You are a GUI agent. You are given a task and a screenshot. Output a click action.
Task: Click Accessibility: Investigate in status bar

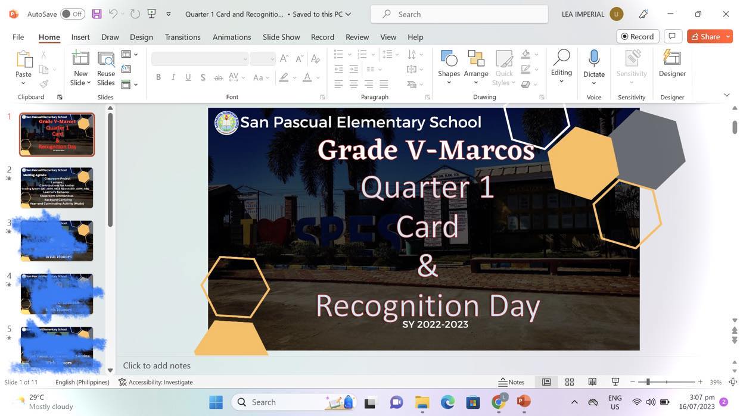coord(156,382)
